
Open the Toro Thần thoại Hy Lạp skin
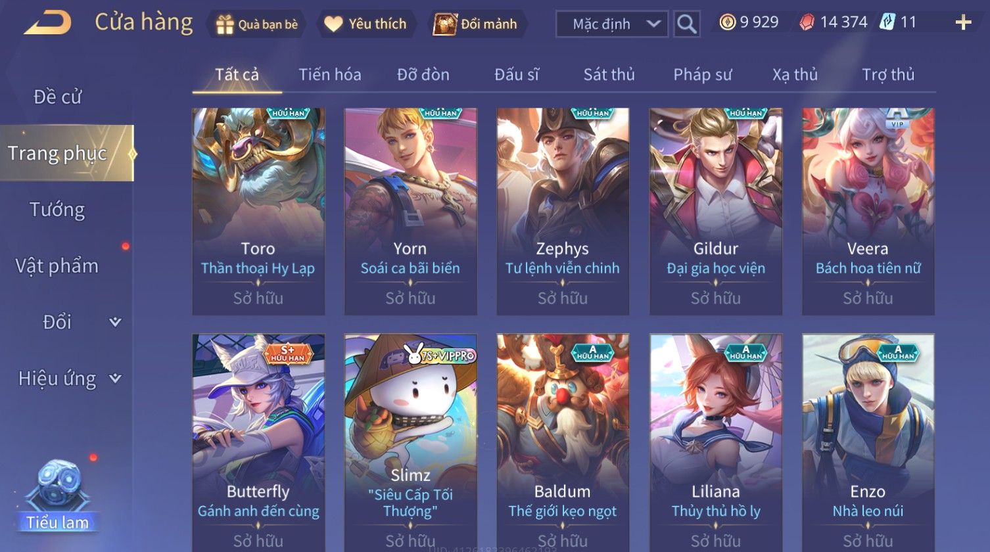pyautogui.click(x=258, y=212)
